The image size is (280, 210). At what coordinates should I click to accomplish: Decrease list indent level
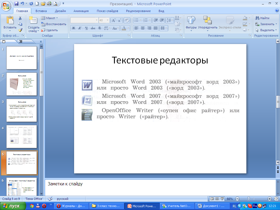(156, 20)
